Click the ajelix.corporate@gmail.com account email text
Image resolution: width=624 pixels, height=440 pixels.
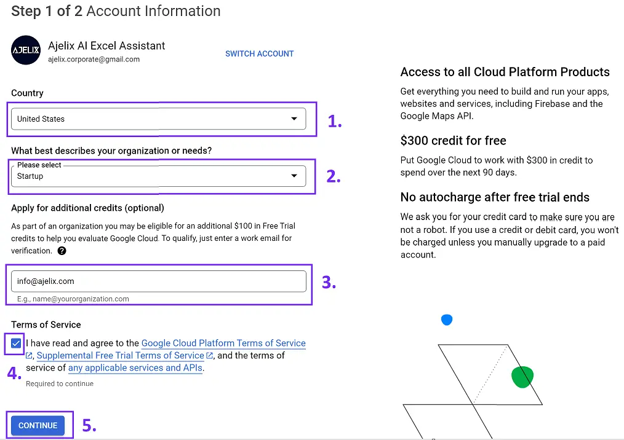[94, 59]
